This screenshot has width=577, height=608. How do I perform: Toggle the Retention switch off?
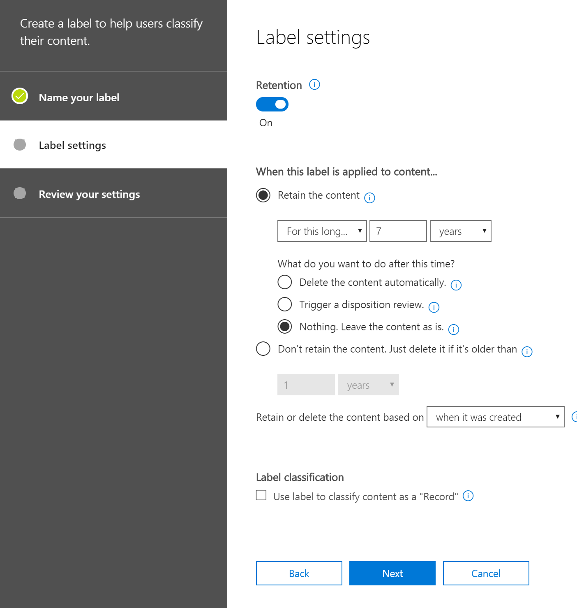(x=272, y=104)
